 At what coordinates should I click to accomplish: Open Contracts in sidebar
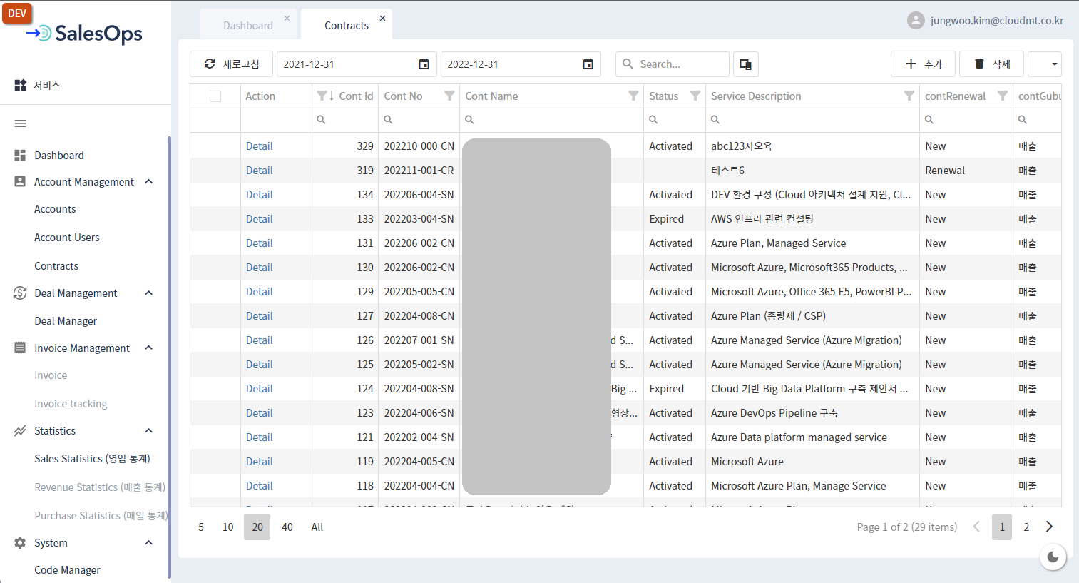56,266
